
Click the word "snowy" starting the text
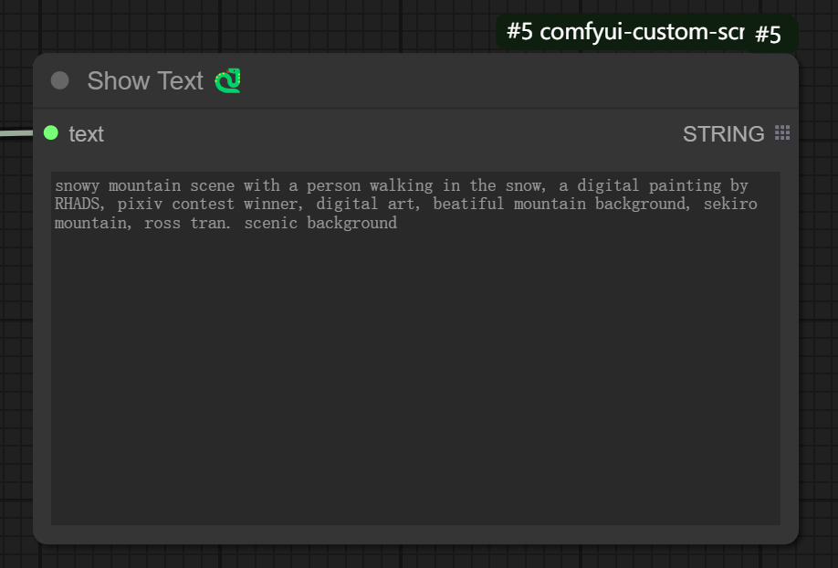pos(77,185)
